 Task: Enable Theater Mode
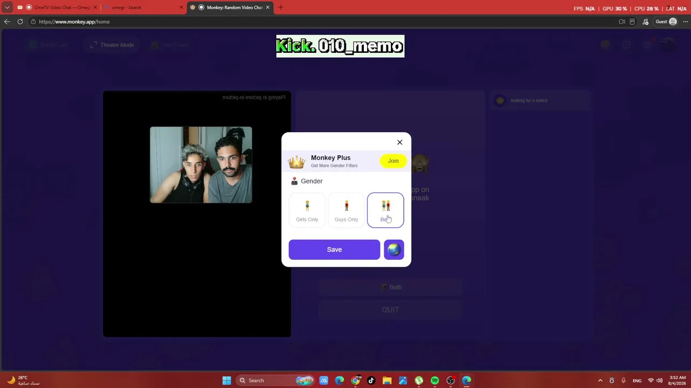click(112, 45)
